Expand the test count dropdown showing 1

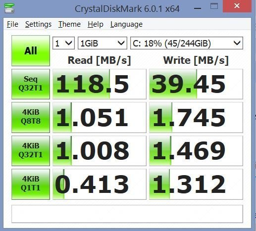point(63,43)
